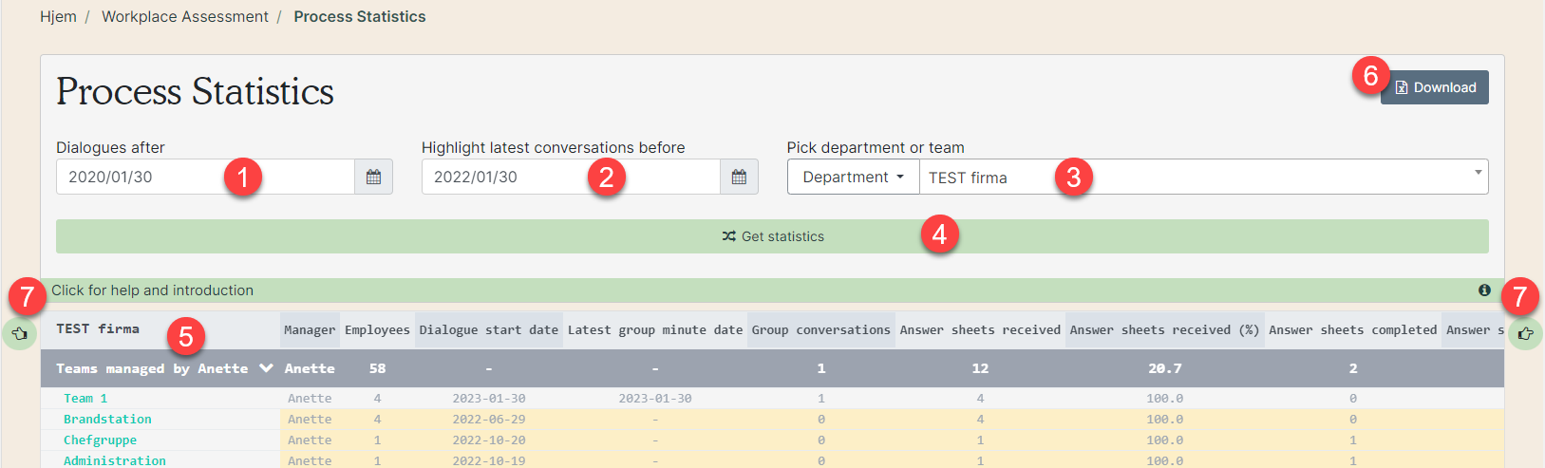The height and width of the screenshot is (468, 1545).
Task: Click Get statistics button
Action: click(772, 236)
